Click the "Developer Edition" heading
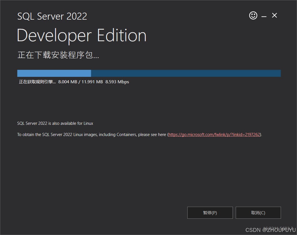The image size is (297, 235). point(82,36)
